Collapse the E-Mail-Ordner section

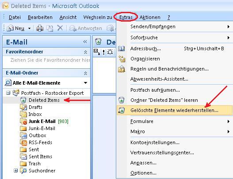85,73
